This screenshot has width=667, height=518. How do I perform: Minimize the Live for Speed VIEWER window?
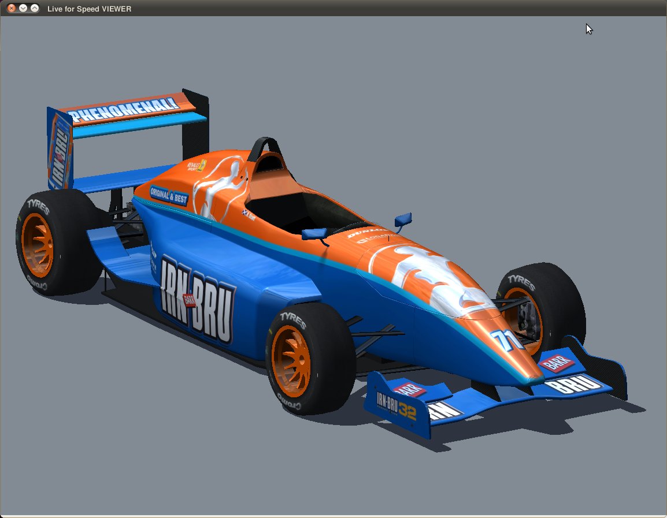[23, 8]
